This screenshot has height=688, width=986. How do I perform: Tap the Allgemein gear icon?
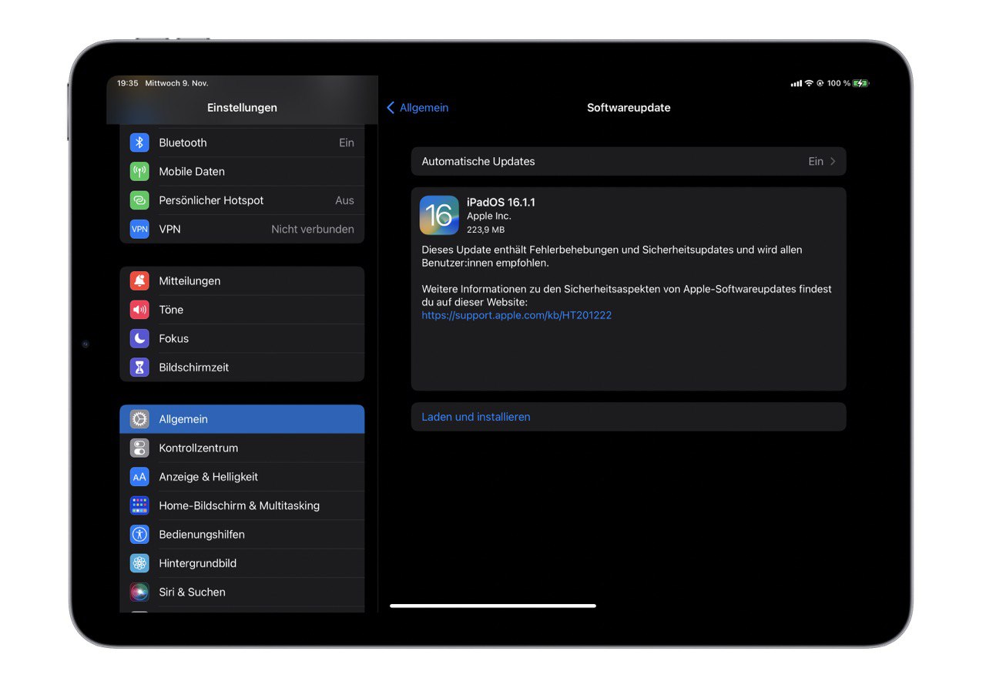point(139,419)
